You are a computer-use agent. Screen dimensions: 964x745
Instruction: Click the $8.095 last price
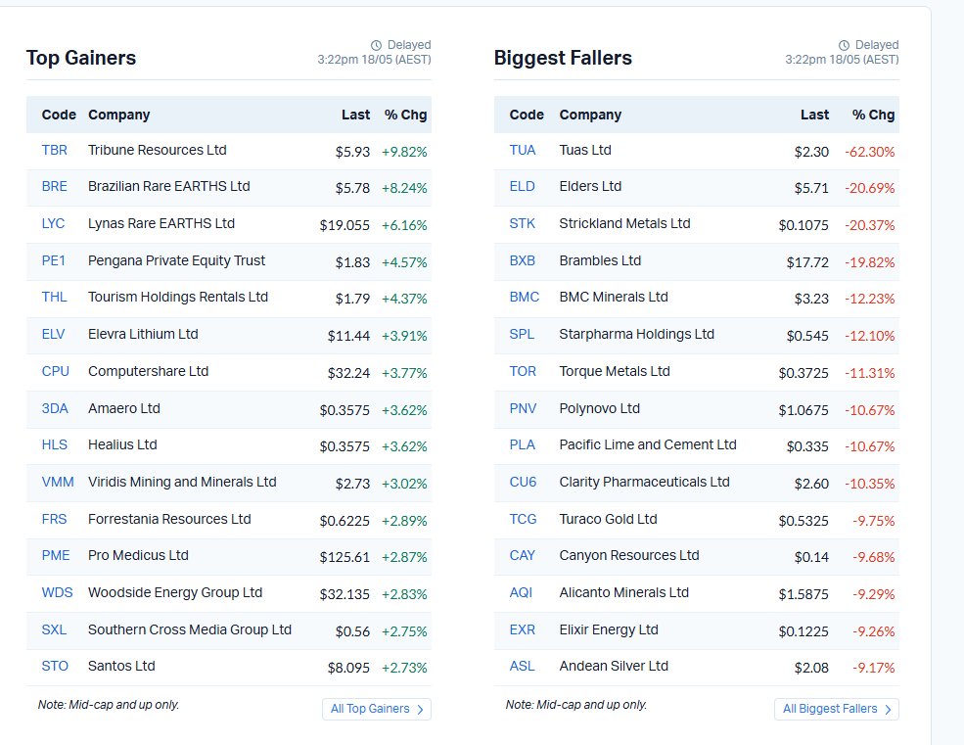point(348,668)
